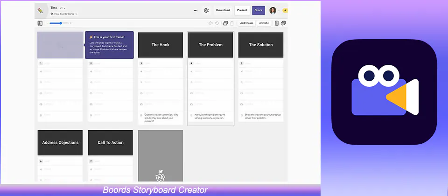Click the trash delete icon
Image resolution: width=448 pixels, height=196 pixels.
(x=232, y=23)
